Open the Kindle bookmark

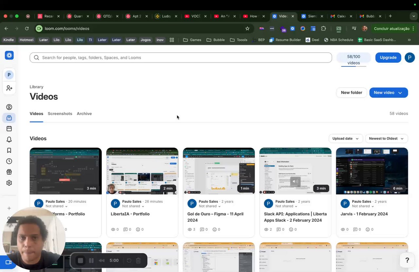click(9, 40)
